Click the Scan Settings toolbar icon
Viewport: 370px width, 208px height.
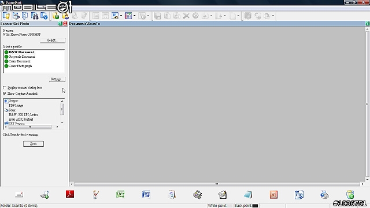(16, 16)
